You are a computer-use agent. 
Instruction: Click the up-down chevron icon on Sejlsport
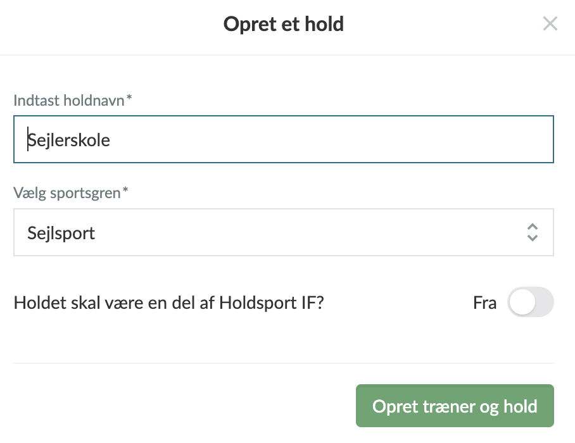click(x=533, y=233)
